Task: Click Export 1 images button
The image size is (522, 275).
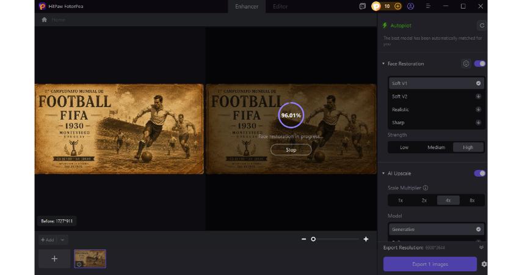Action: pos(430,264)
